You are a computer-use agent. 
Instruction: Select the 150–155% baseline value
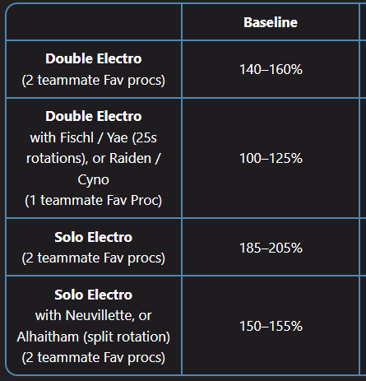tap(271, 326)
